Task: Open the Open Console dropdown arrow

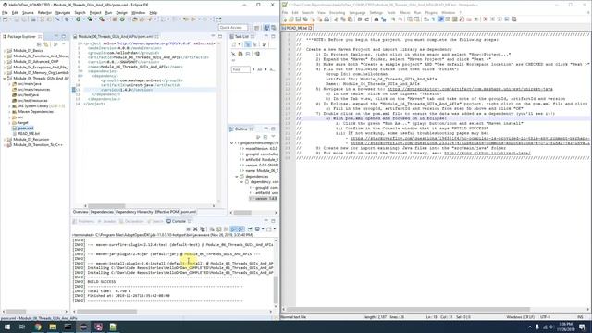Action: click(275, 228)
